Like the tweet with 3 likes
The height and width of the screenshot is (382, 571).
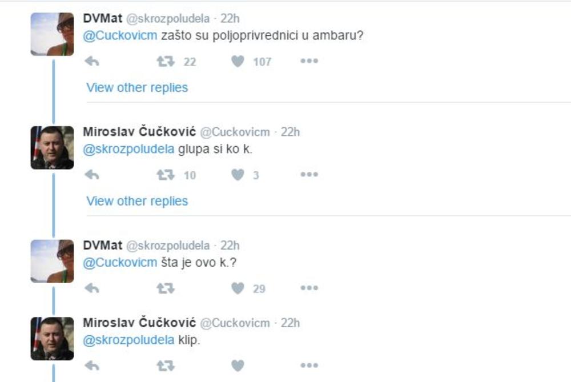tap(238, 175)
